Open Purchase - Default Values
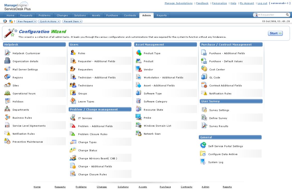The width and height of the screenshot is (292, 193). pyautogui.click(x=226, y=61)
